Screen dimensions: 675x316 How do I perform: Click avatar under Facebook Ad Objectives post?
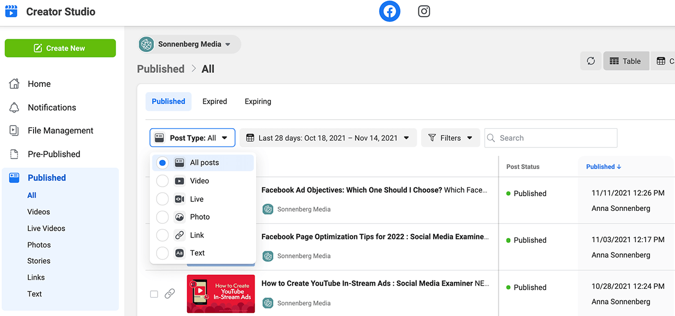[268, 209]
